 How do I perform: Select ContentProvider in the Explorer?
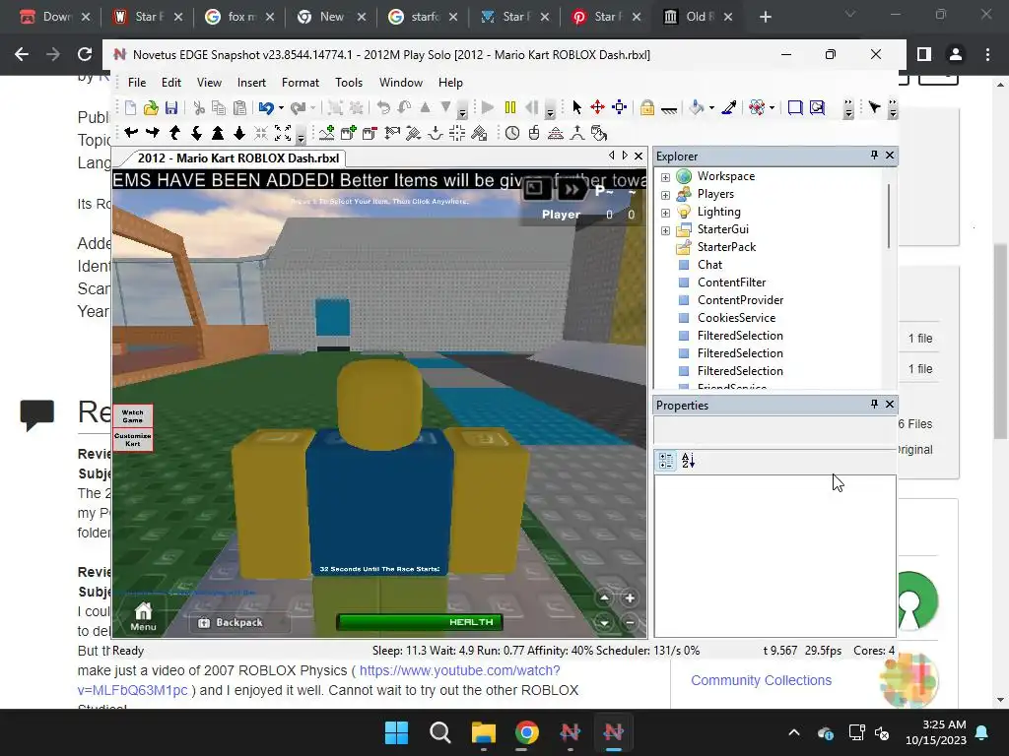[740, 300]
